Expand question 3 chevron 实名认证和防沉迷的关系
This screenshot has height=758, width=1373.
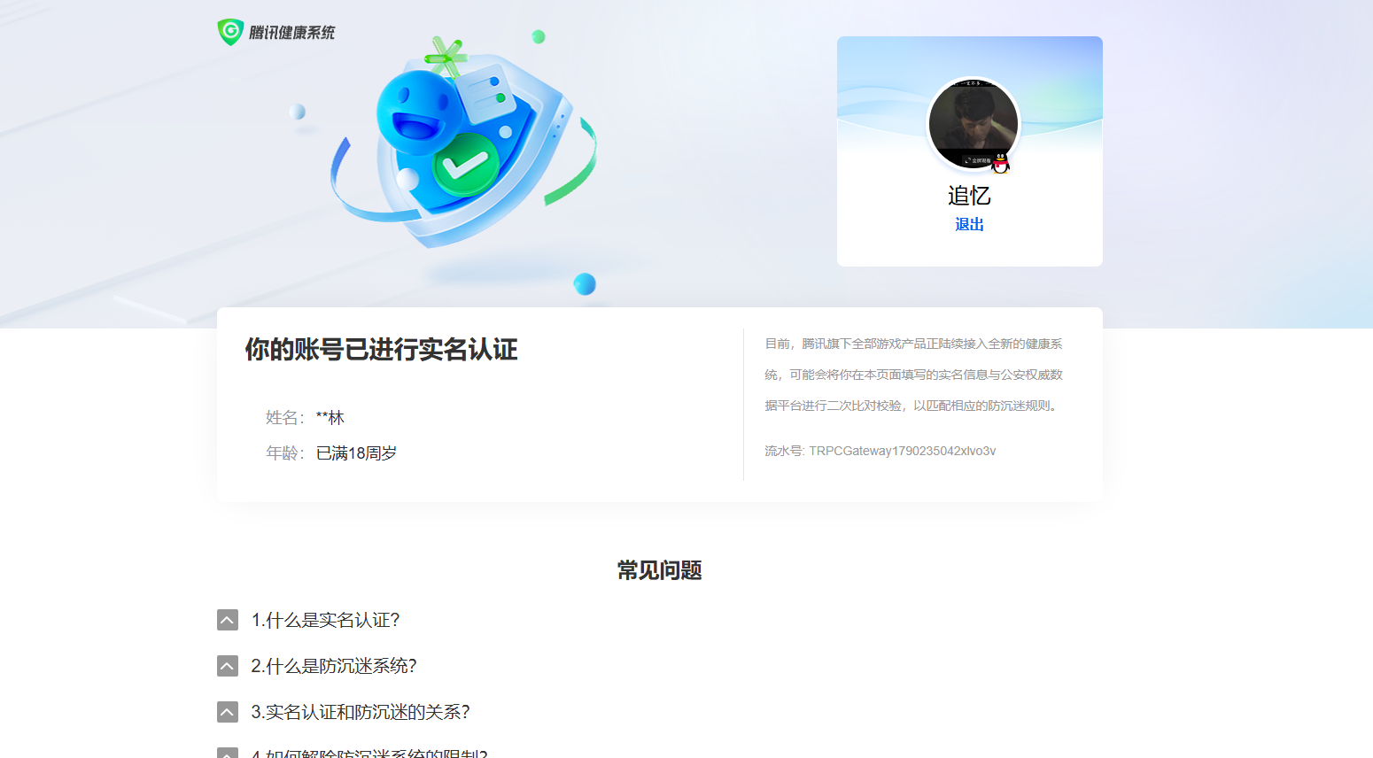coord(228,712)
